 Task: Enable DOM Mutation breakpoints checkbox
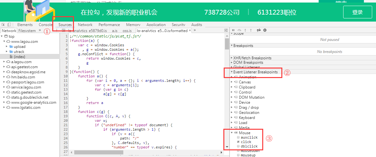[236, 97]
